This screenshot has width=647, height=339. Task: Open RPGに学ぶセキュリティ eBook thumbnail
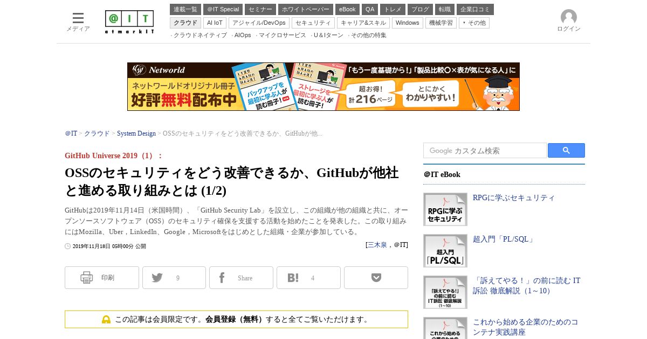pyautogui.click(x=445, y=209)
